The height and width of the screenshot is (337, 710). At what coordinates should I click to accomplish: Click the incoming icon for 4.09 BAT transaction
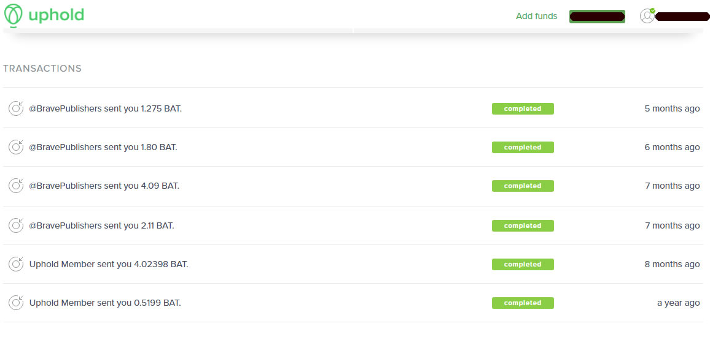(x=16, y=186)
